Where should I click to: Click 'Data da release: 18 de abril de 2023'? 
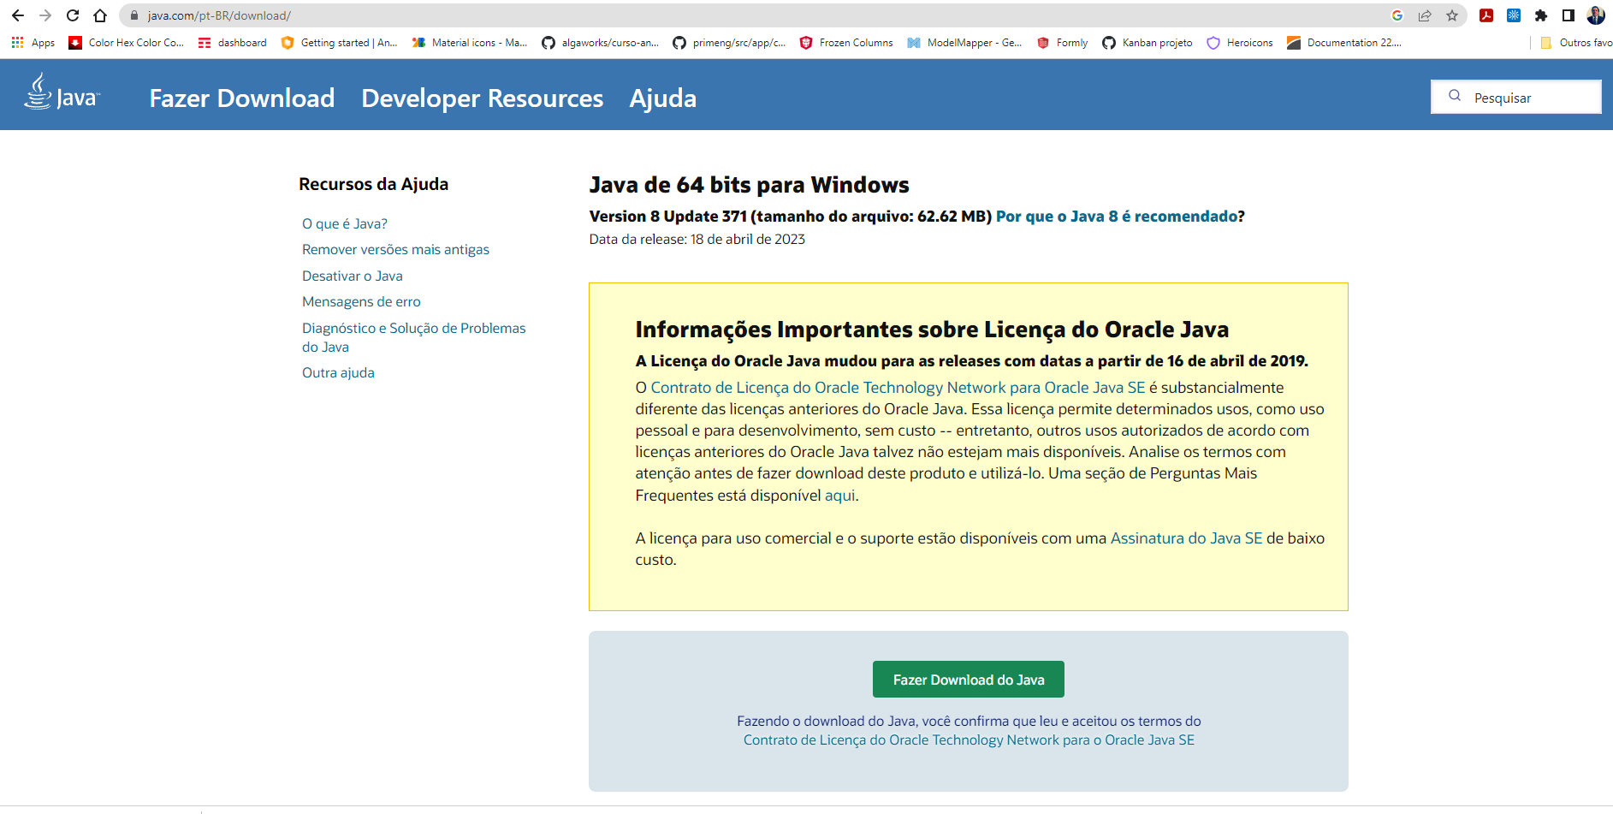click(x=697, y=240)
